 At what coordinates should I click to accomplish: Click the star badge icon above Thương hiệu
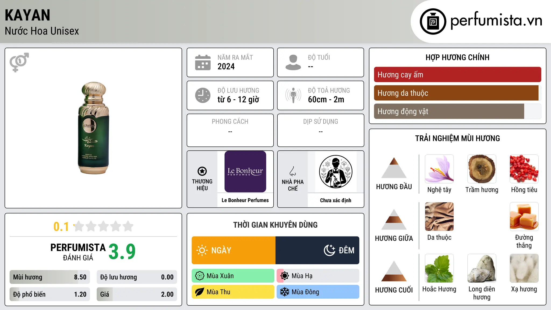[x=202, y=171]
